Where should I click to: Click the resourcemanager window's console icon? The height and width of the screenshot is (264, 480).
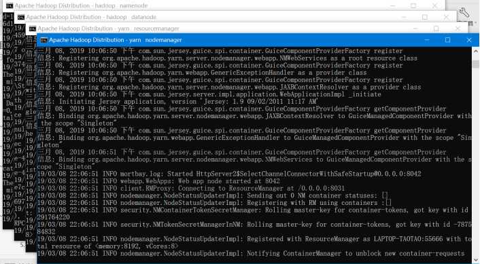click(33, 29)
